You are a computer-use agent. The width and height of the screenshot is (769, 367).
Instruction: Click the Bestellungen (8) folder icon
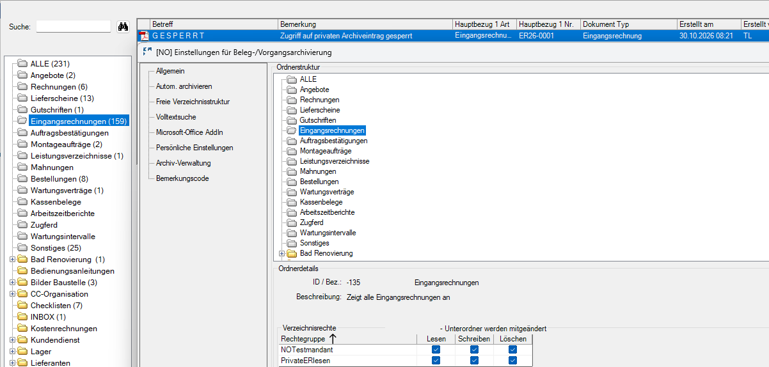coord(23,179)
